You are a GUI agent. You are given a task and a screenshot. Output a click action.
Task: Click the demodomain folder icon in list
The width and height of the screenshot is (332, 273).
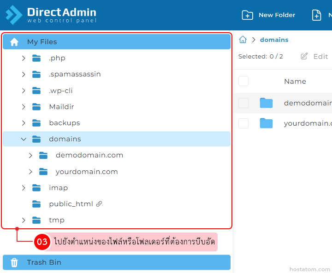(x=266, y=103)
